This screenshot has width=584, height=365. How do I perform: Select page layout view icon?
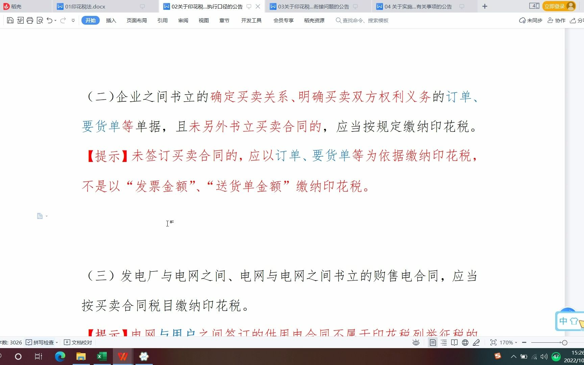(x=433, y=343)
